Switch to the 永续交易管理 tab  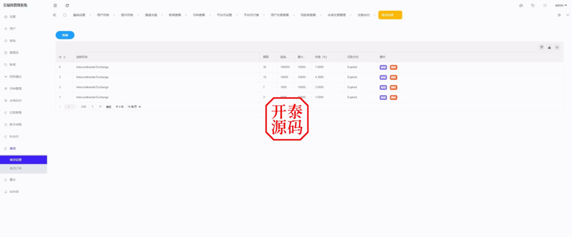click(x=336, y=15)
